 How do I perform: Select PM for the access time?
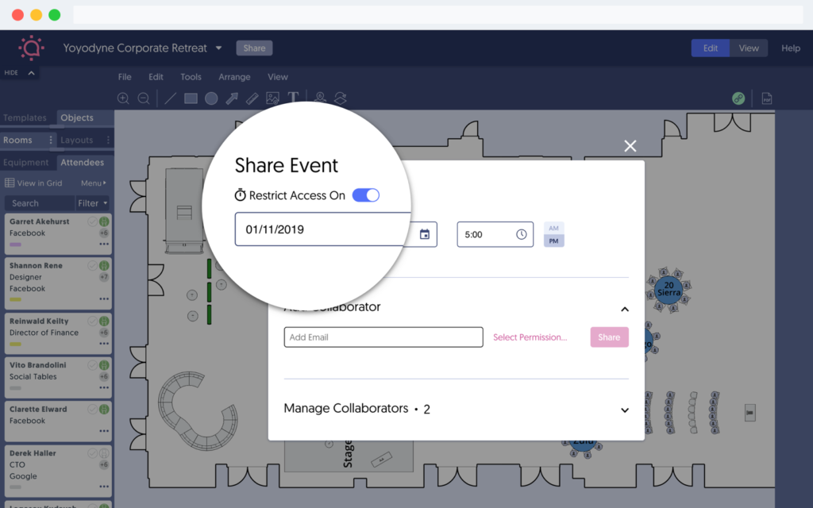click(553, 241)
